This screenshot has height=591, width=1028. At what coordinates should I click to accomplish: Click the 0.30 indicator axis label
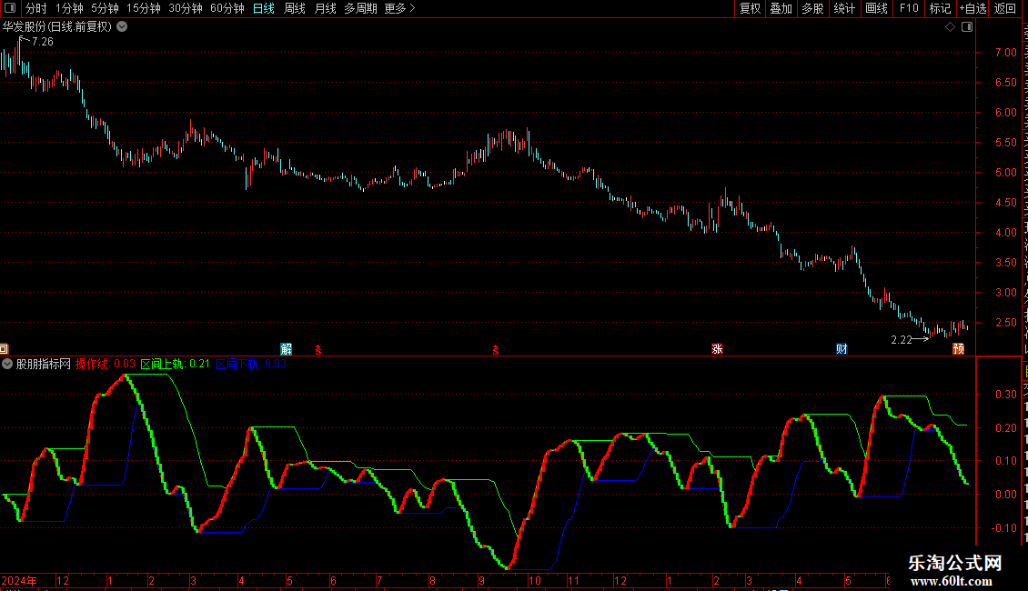click(1005, 395)
